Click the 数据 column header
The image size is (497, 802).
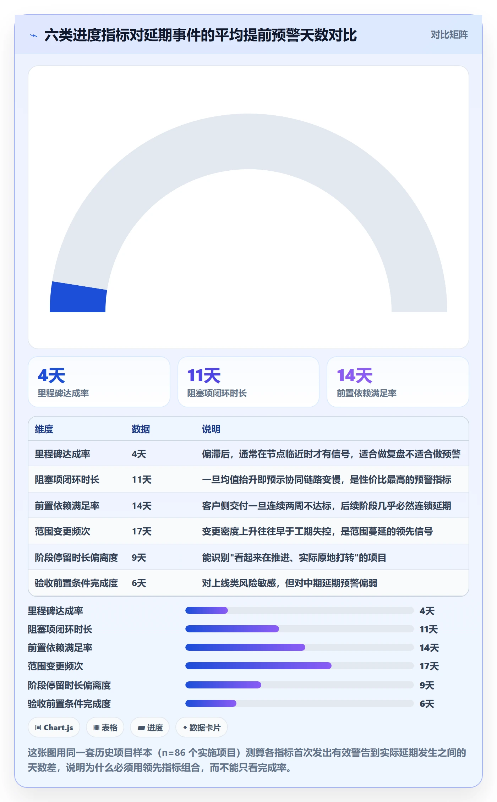[141, 429]
